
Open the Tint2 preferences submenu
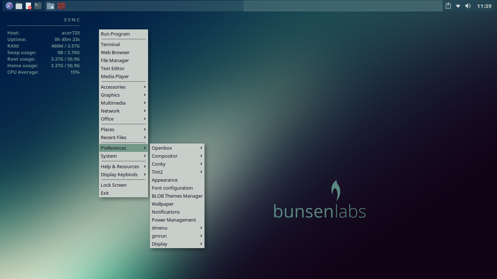click(x=177, y=172)
